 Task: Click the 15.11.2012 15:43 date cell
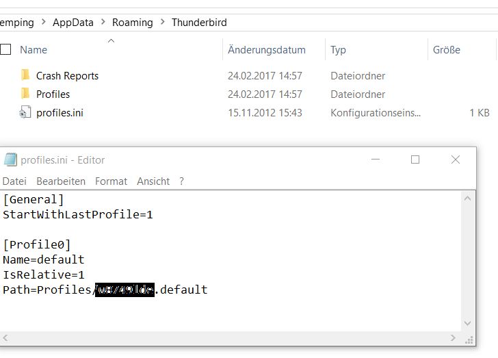coord(265,113)
